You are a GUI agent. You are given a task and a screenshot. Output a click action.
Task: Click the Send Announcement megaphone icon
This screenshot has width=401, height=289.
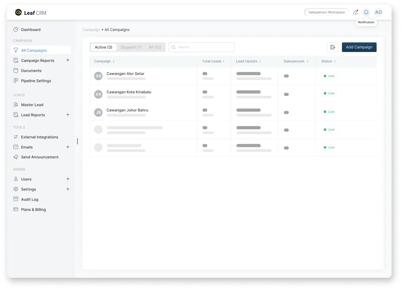tap(15, 157)
